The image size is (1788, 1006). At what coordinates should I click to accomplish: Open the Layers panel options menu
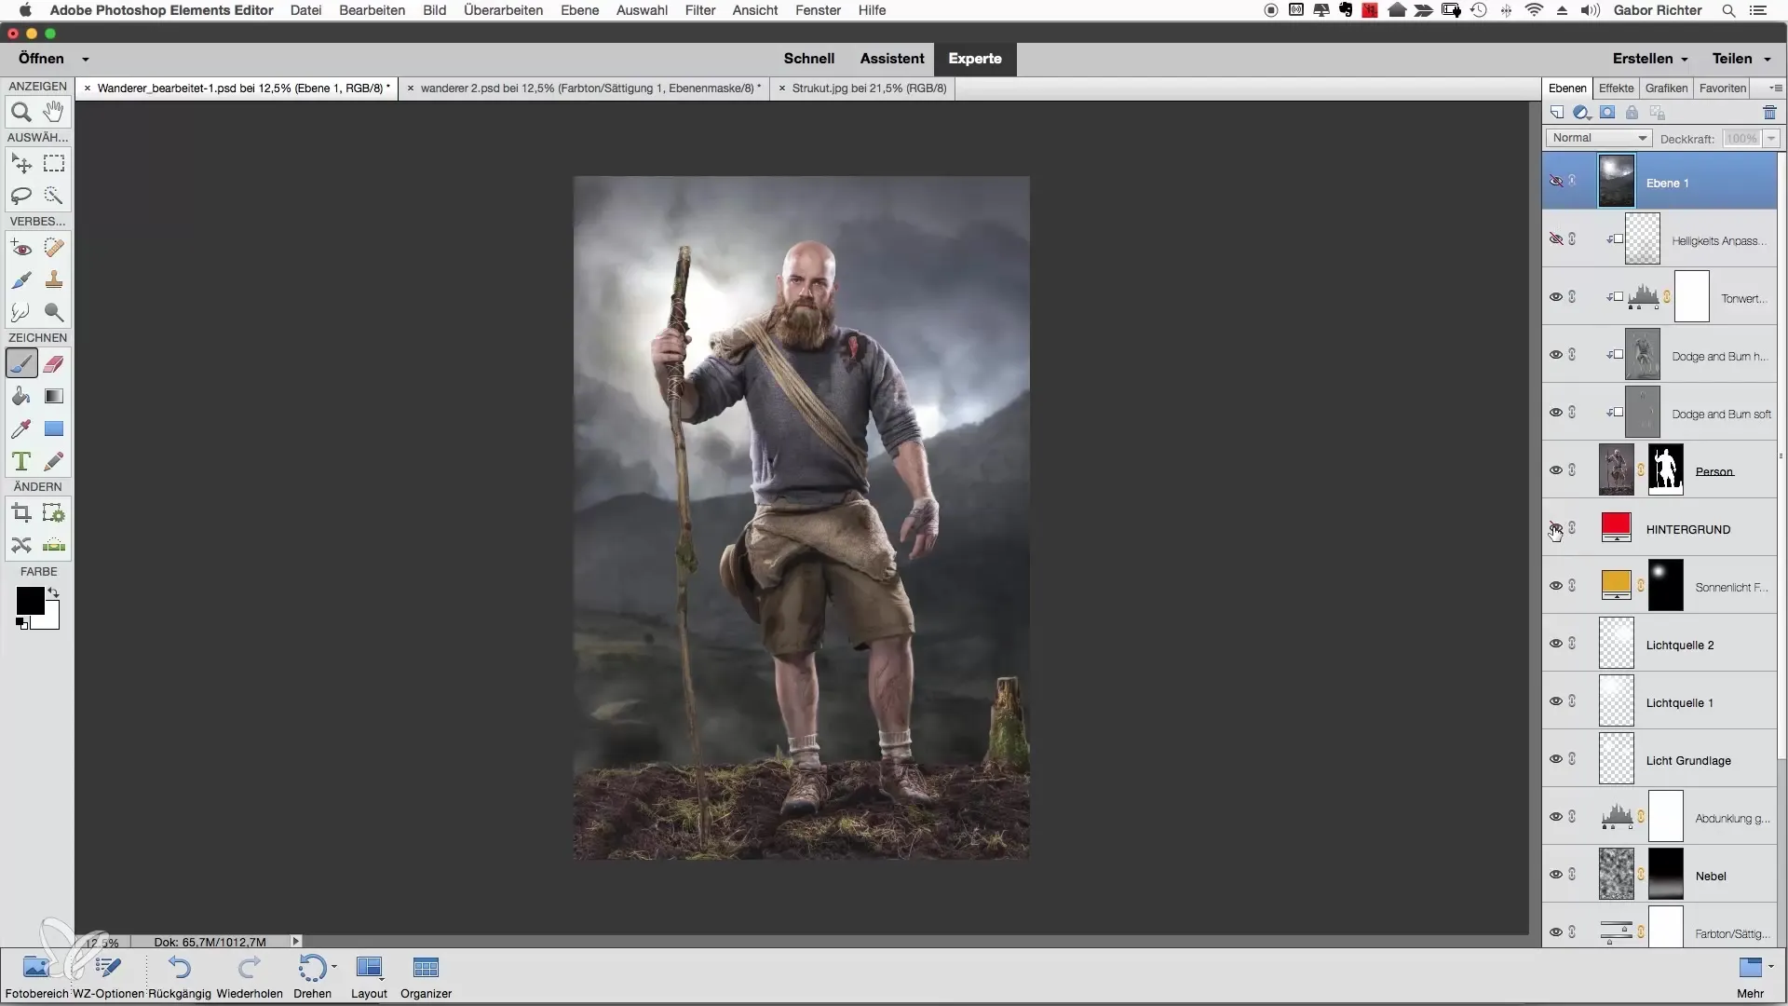click(x=1775, y=88)
